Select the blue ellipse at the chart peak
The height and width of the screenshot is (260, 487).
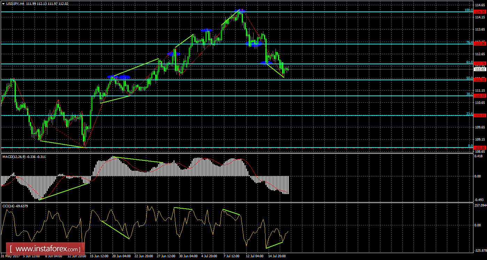click(x=240, y=11)
